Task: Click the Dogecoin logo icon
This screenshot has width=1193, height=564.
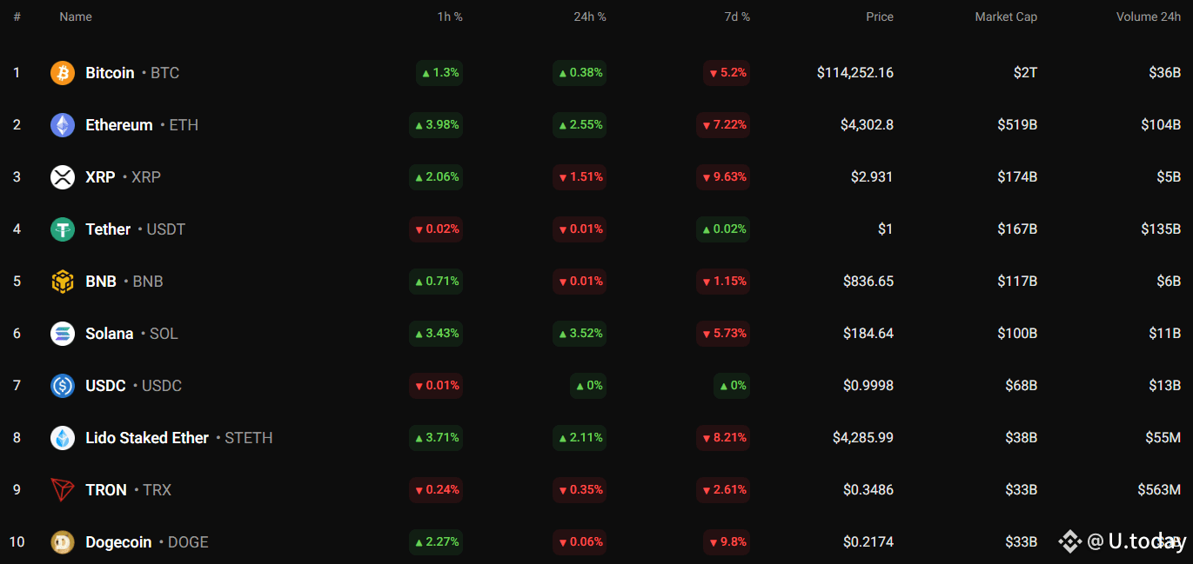Action: pyautogui.click(x=63, y=542)
